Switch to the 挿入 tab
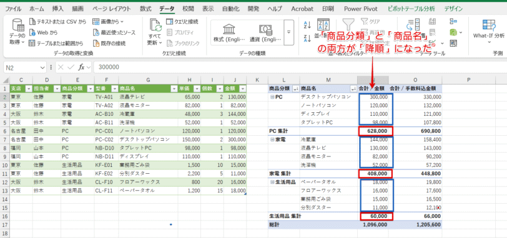507x238 pixels. coord(57,9)
